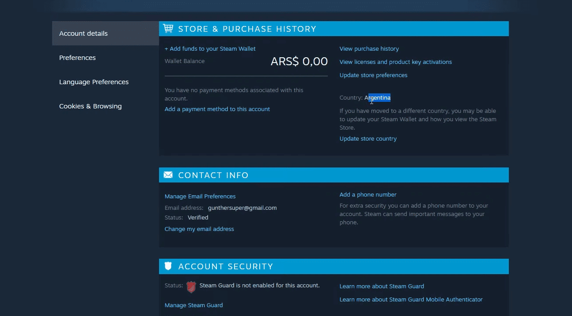Click the Account Security heading
This screenshot has width=572, height=316.
coord(226,267)
